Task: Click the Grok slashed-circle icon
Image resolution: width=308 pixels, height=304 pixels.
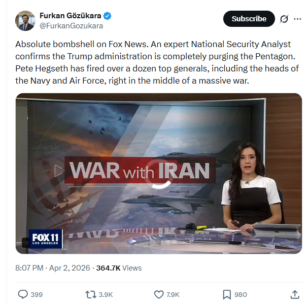Action: 284,19
